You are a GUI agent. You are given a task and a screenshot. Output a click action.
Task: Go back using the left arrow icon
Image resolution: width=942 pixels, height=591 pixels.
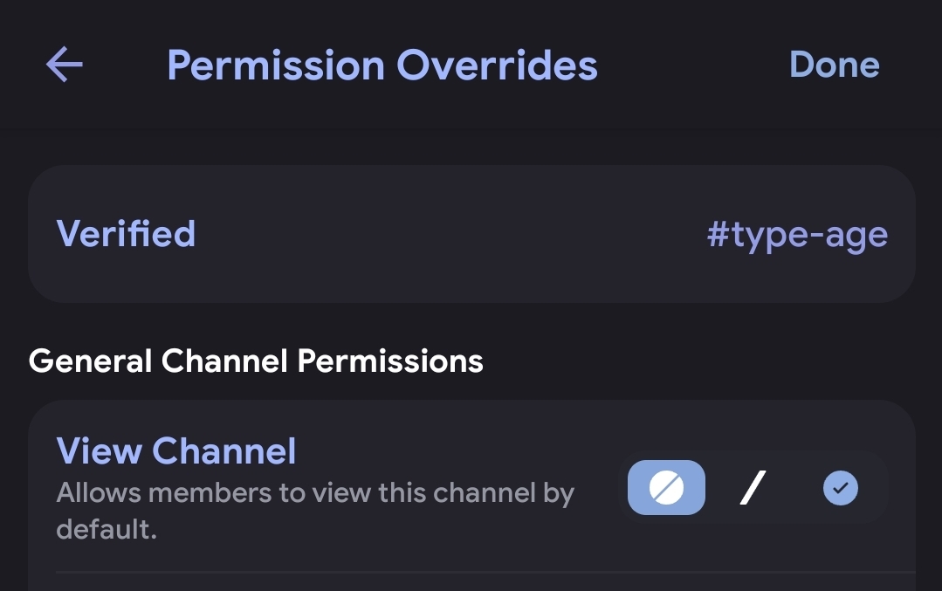(65, 65)
